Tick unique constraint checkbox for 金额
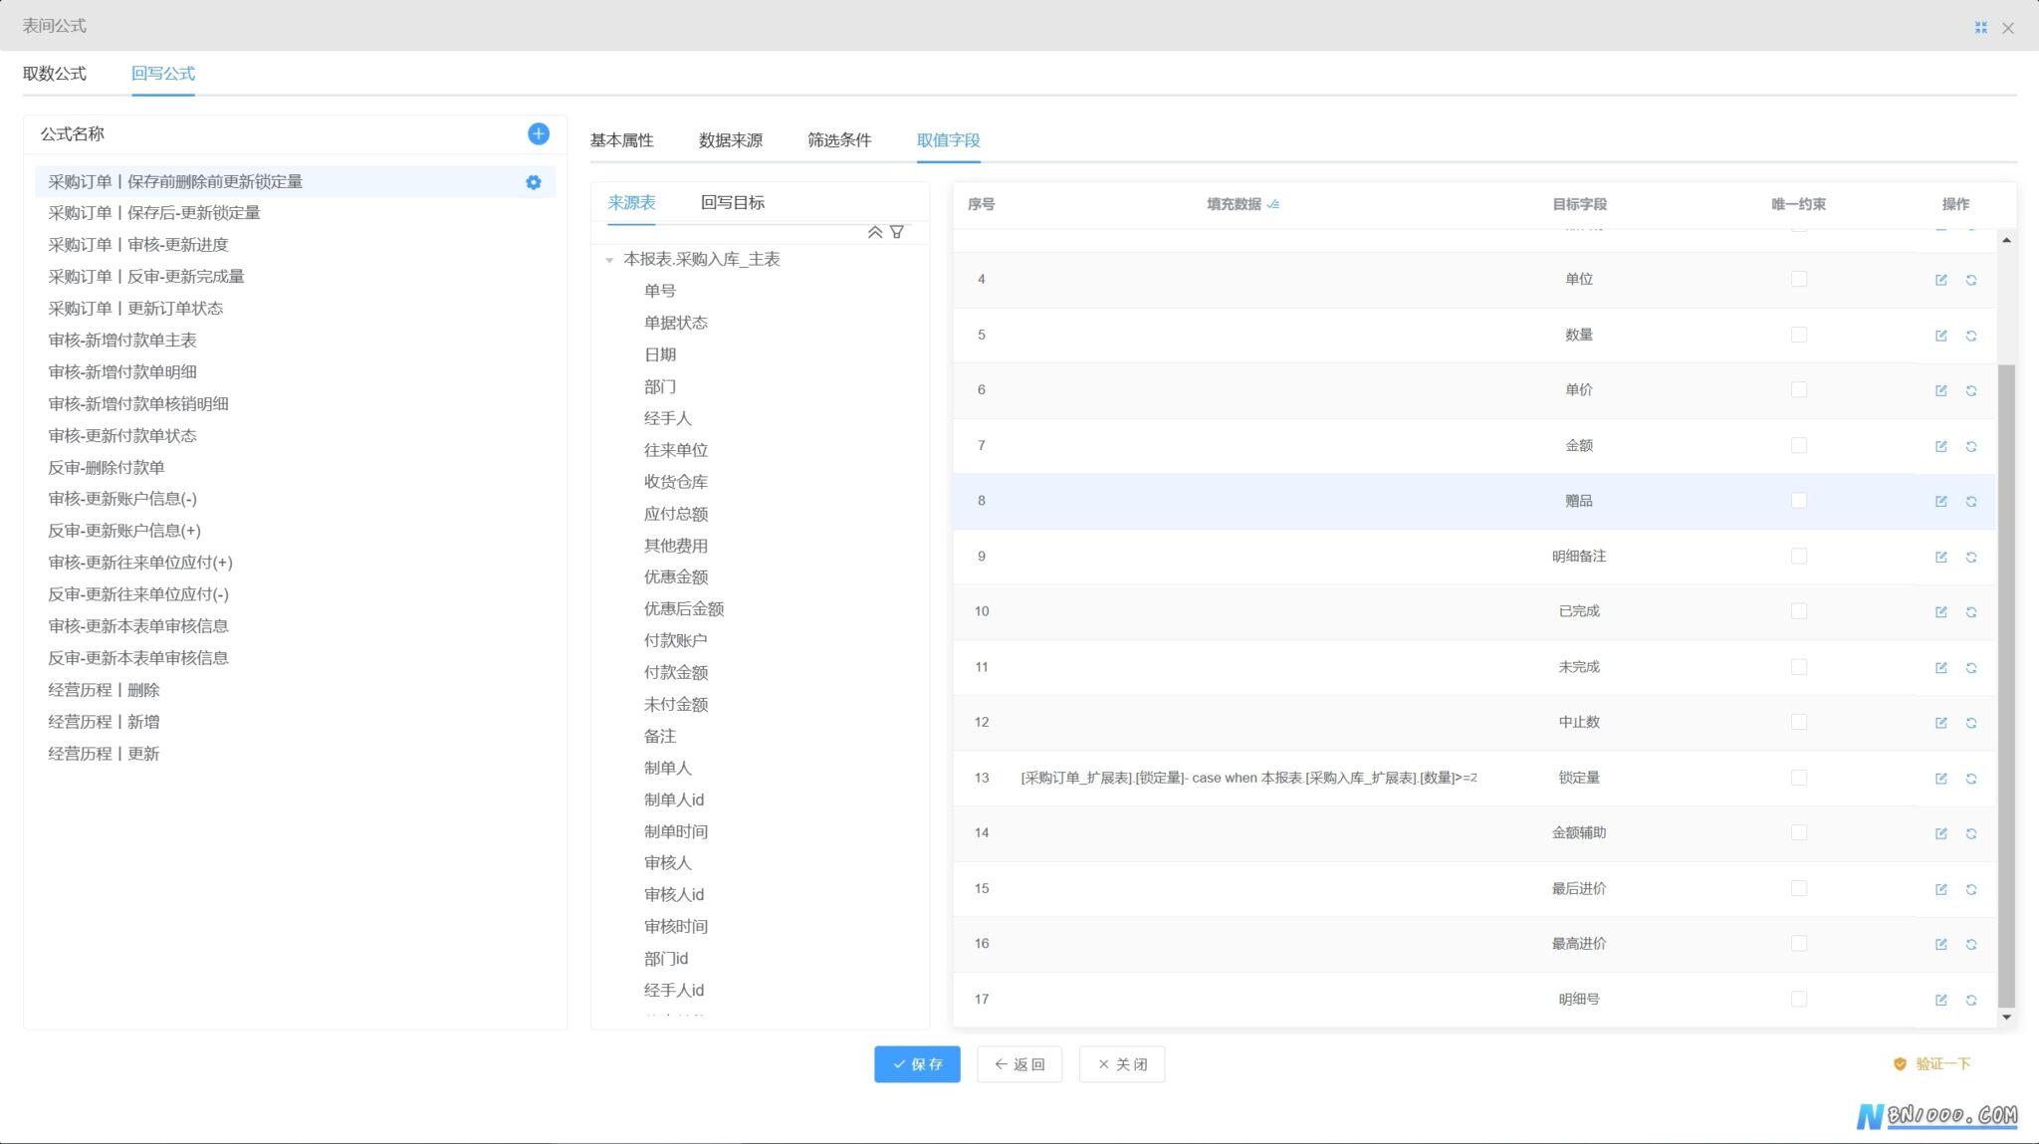This screenshot has height=1144, width=2039. (1799, 445)
